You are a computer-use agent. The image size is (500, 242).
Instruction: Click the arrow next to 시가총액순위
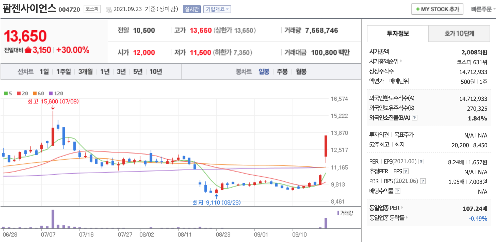(x=401, y=61)
